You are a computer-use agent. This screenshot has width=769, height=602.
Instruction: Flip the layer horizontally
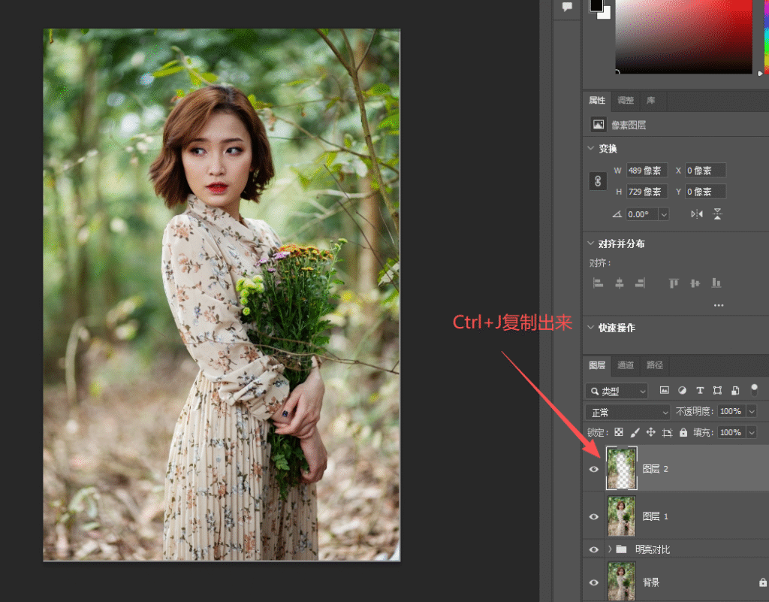pyautogui.click(x=697, y=214)
